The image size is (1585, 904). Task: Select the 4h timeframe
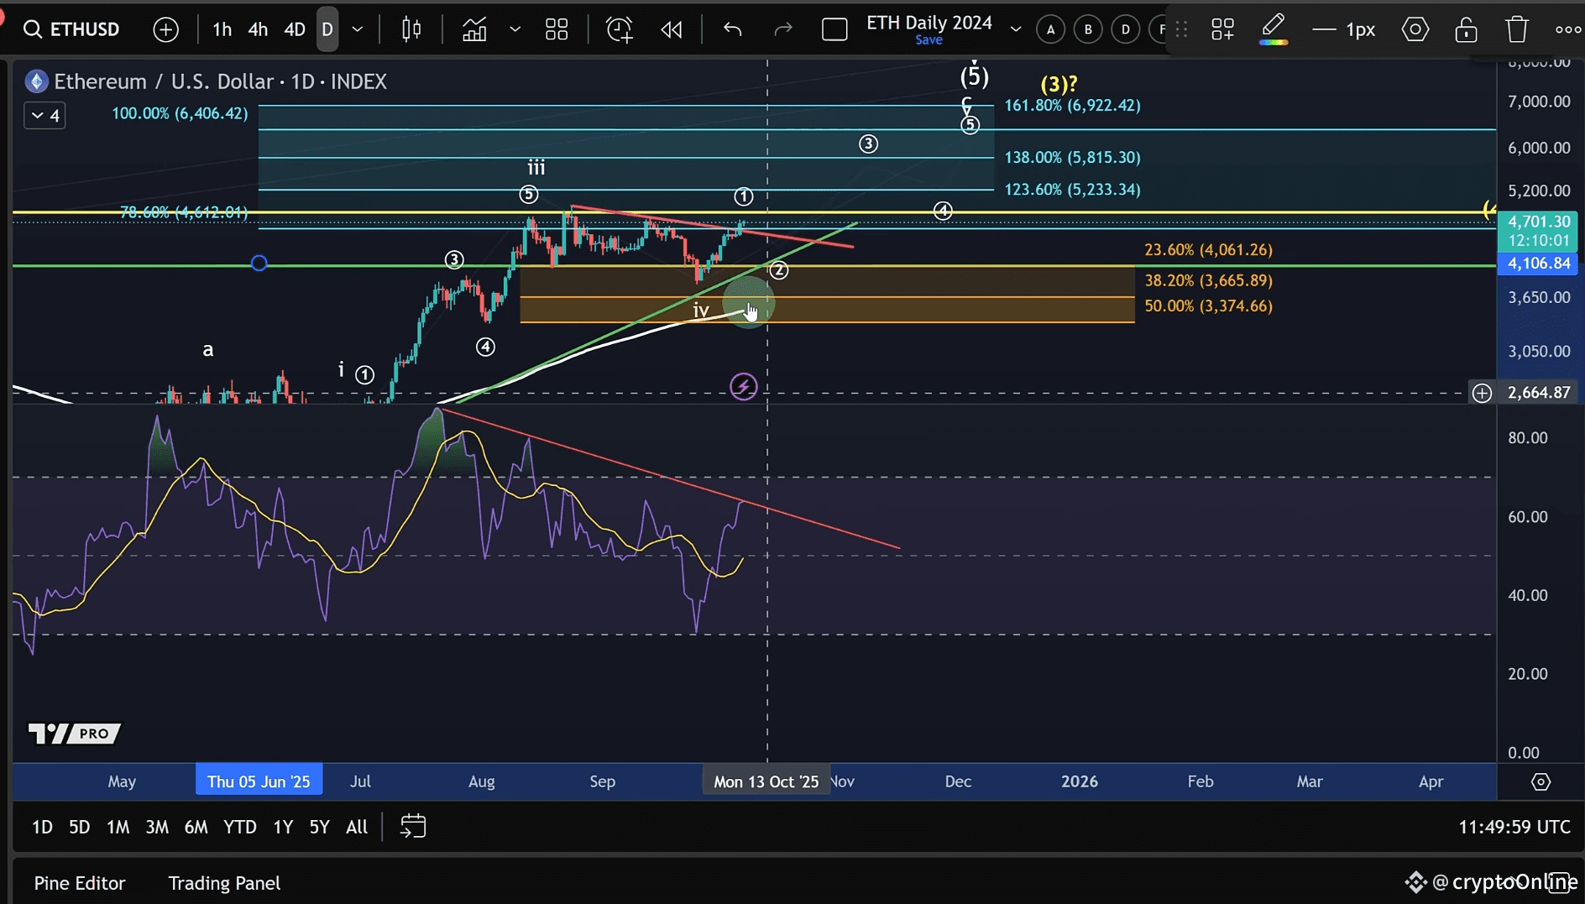click(x=258, y=29)
